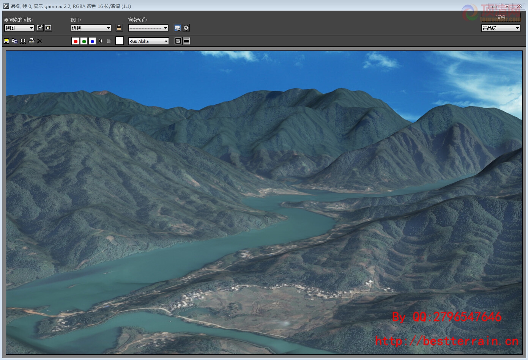528x360 pixels.
Task: Click the Print Image printer icon
Action: [x=31, y=41]
